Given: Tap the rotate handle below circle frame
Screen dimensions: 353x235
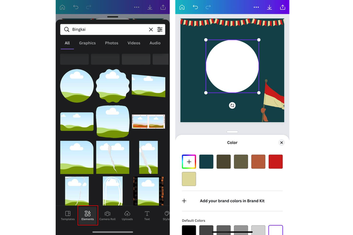Looking at the screenshot, I should pyautogui.click(x=232, y=105).
